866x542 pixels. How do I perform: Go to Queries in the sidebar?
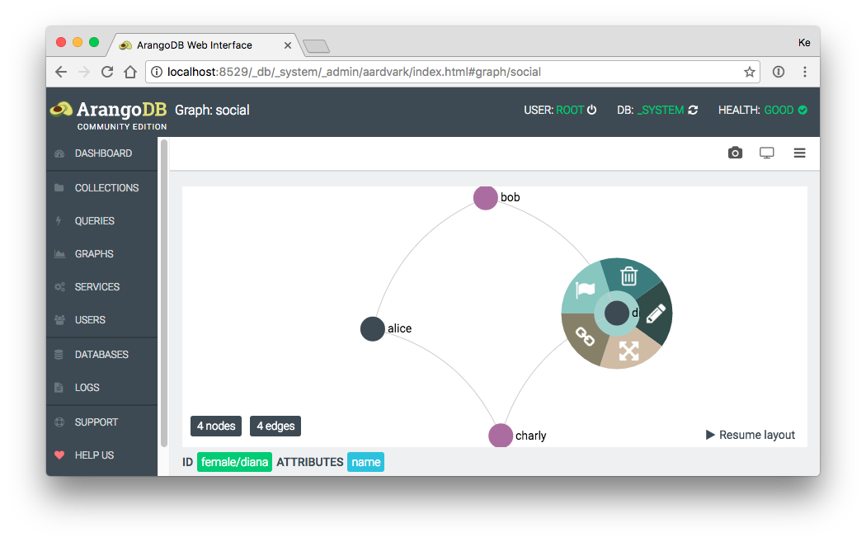click(x=94, y=221)
